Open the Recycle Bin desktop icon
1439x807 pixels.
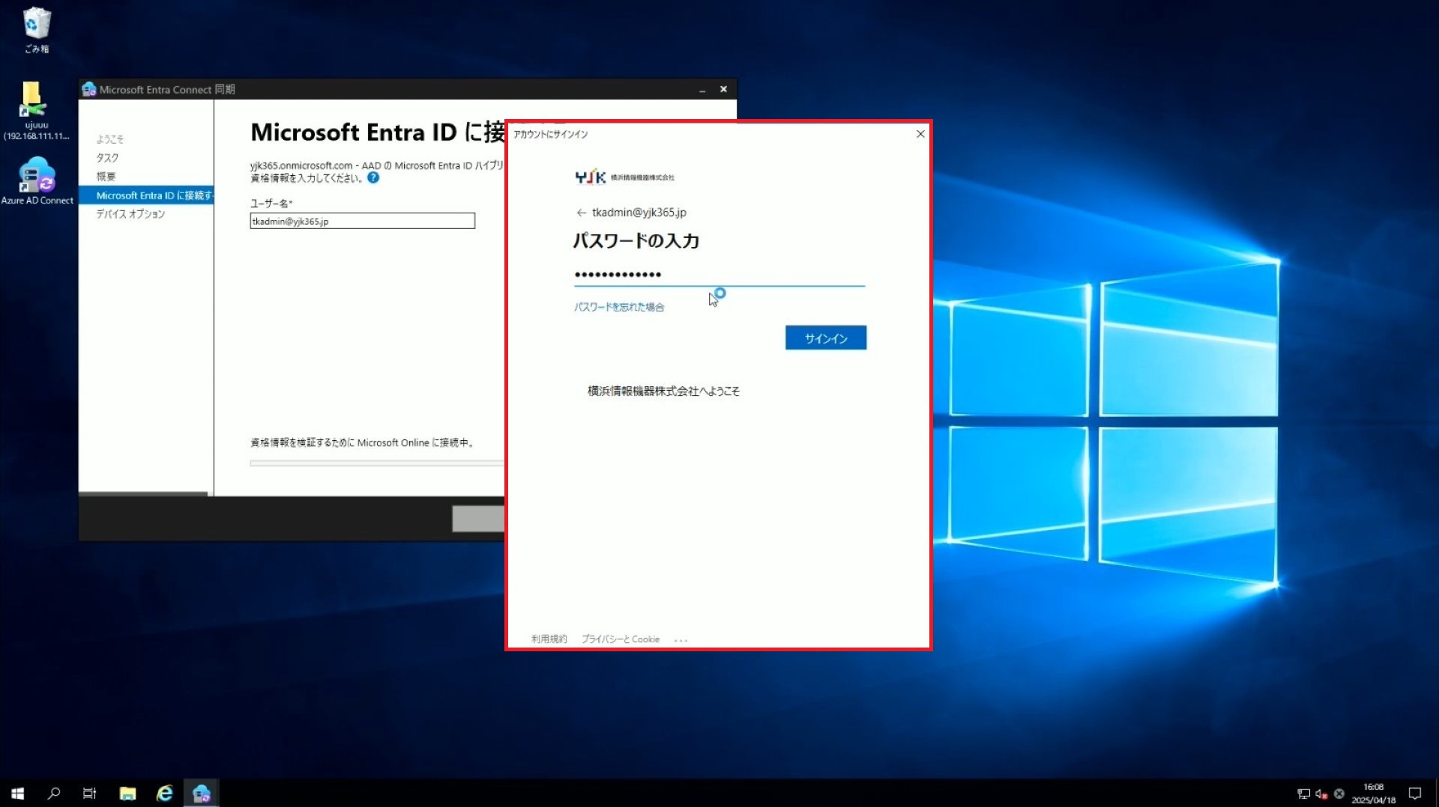[x=36, y=30]
